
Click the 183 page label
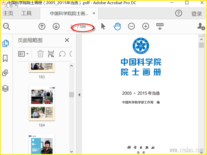coord(42,77)
